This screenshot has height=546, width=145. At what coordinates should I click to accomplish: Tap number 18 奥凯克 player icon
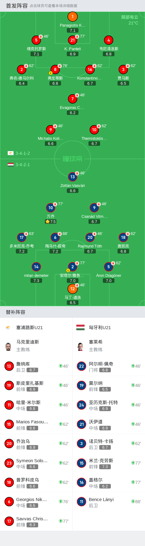(123, 237)
